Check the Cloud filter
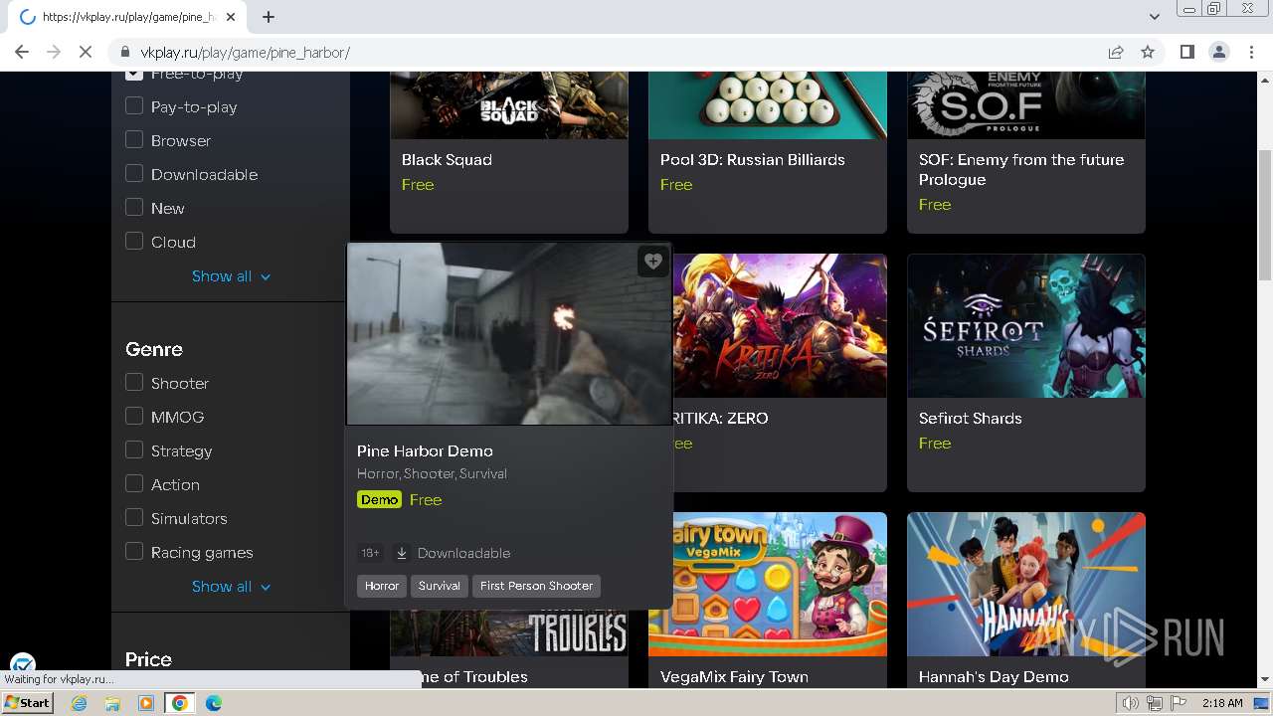The height and width of the screenshot is (716, 1273). coord(134,242)
